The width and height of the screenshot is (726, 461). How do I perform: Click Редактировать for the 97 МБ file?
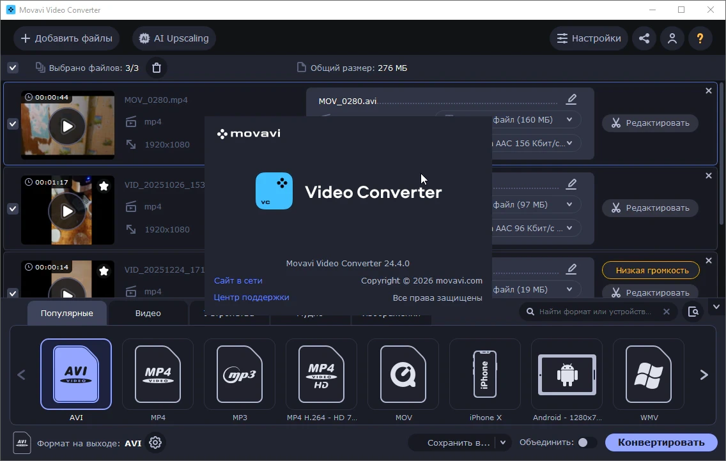650,208
